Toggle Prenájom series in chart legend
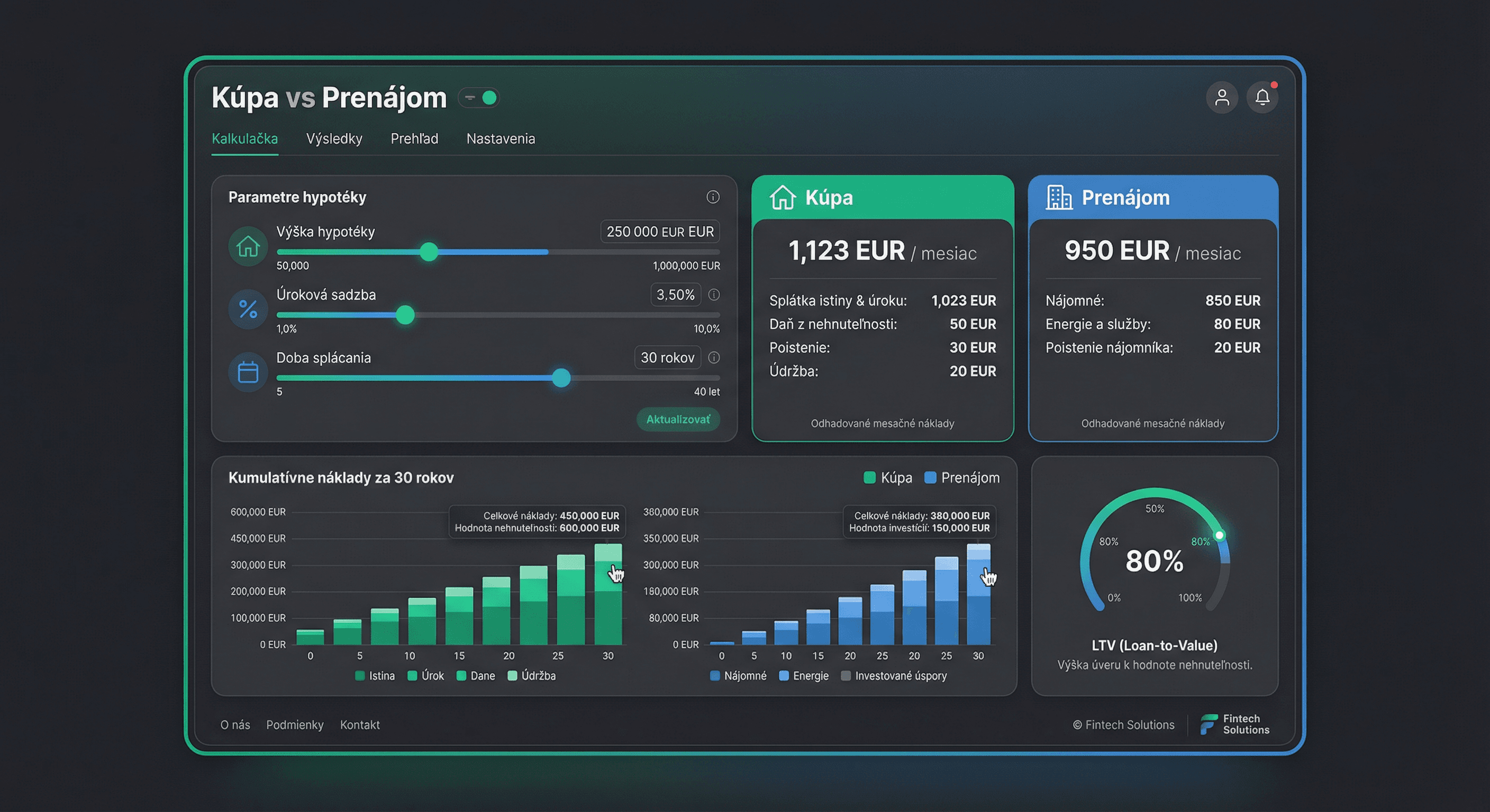The height and width of the screenshot is (812, 1490). coord(962,478)
